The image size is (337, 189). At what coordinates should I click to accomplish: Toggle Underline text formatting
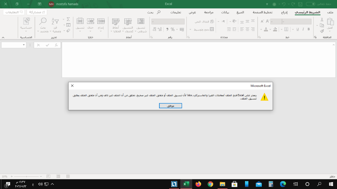298,29
